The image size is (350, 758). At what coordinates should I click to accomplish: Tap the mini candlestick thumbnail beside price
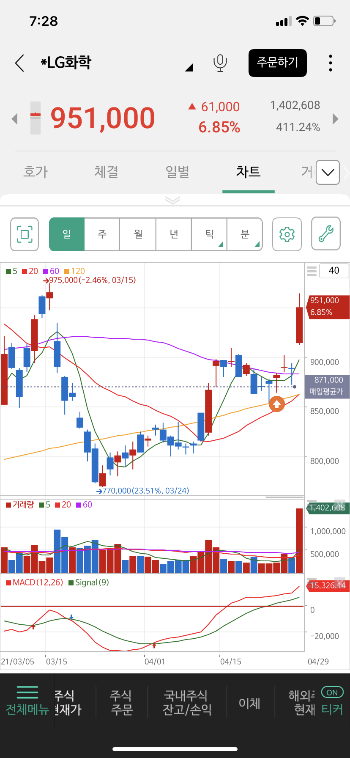click(x=36, y=118)
